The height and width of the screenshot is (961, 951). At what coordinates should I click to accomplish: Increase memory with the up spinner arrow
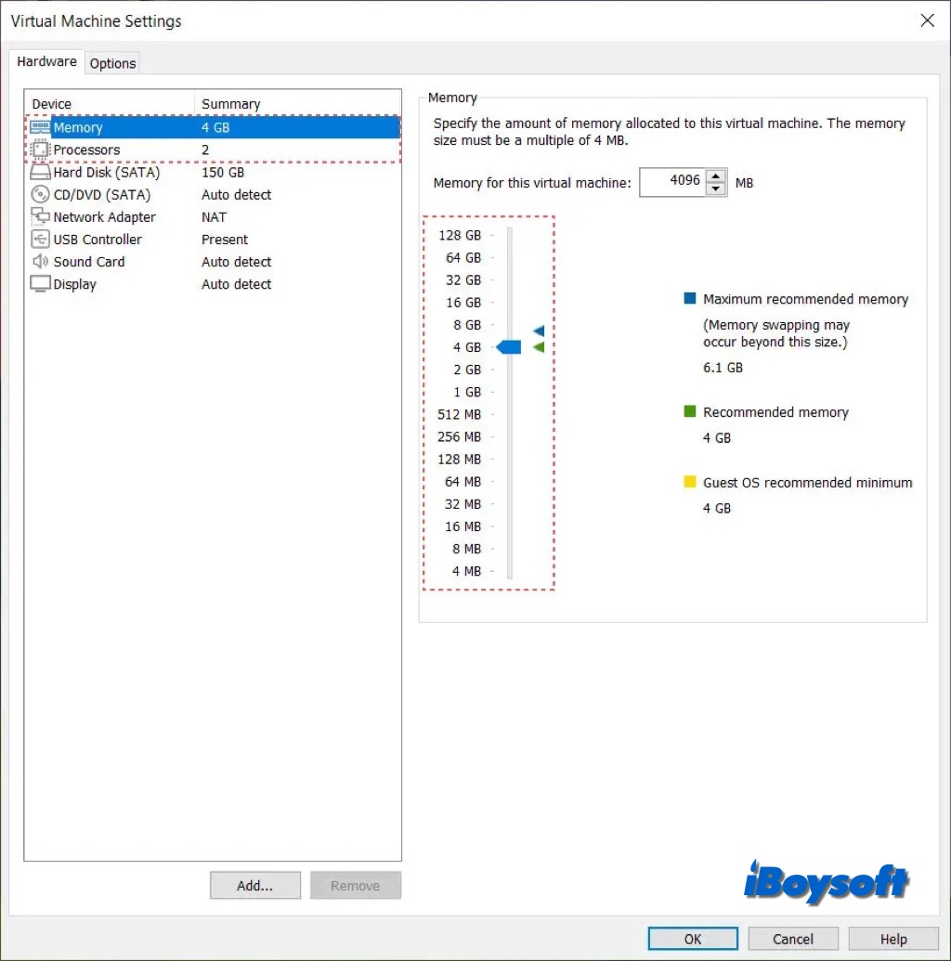pos(715,176)
